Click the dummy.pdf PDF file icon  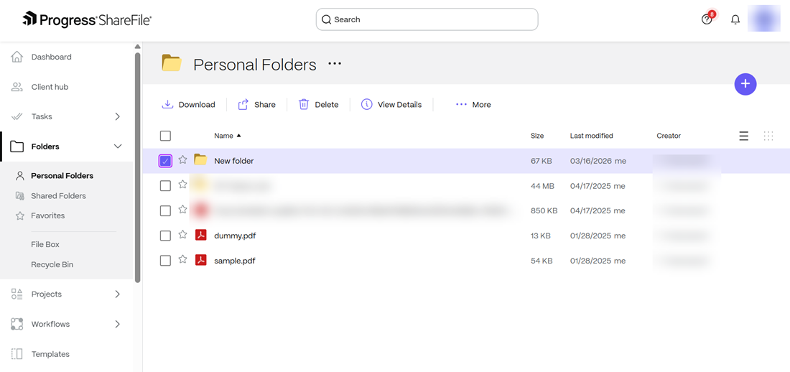pyautogui.click(x=201, y=235)
